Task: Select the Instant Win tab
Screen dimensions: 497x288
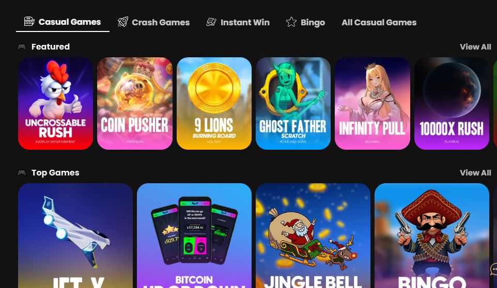Action: (x=238, y=22)
